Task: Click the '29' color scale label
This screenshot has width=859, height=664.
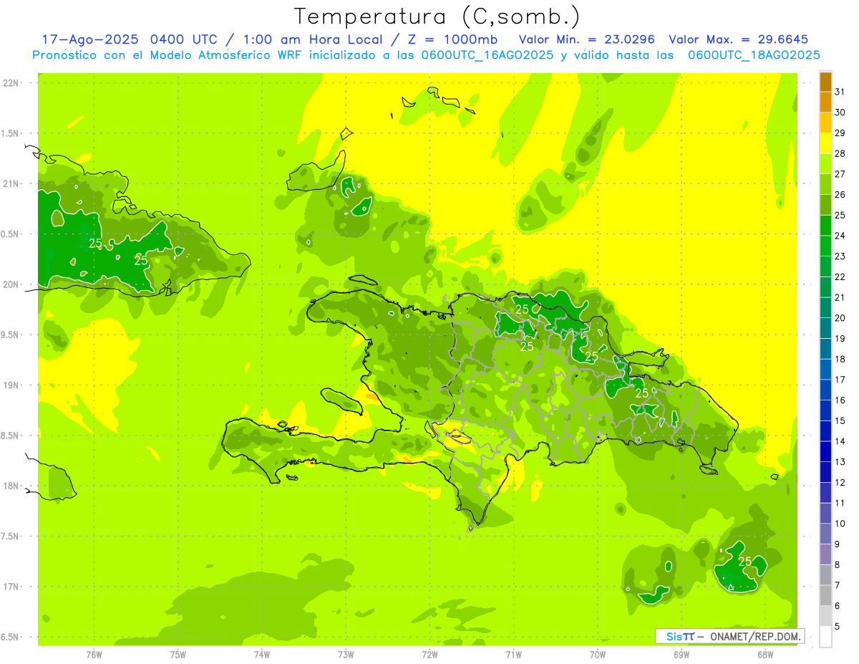Action: (x=840, y=133)
